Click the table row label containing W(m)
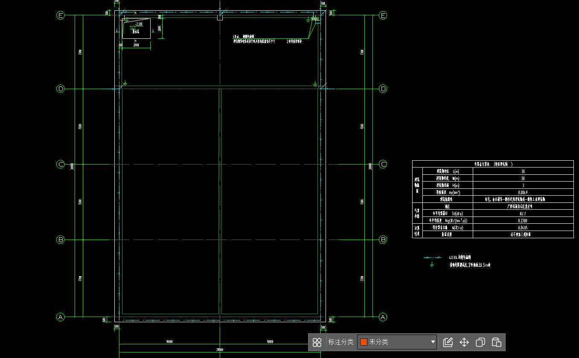 448,178
